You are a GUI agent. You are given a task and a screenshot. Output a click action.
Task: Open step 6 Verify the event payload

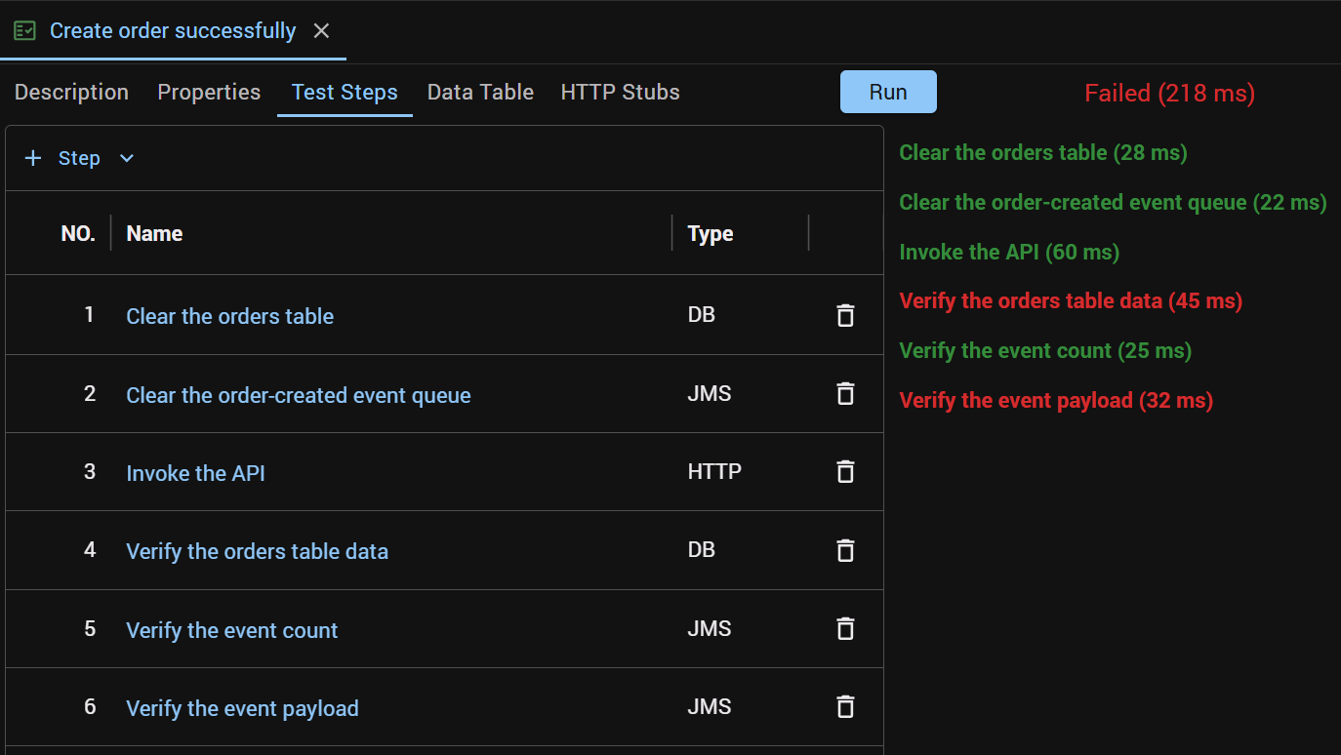click(242, 708)
